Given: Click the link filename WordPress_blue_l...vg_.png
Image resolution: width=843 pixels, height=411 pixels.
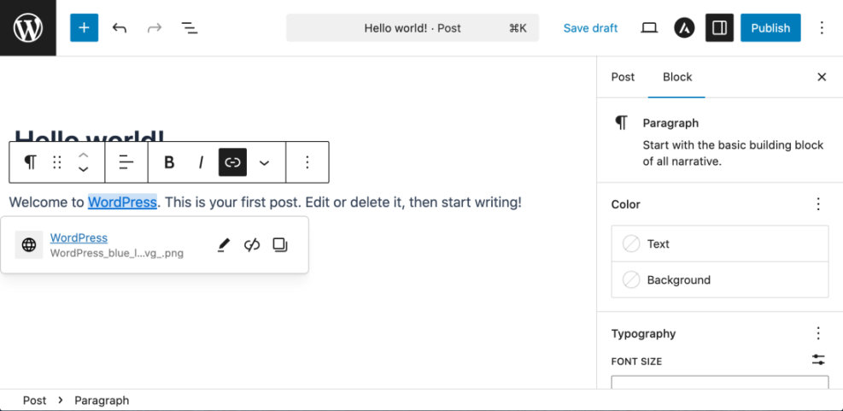Looking at the screenshot, I should pyautogui.click(x=117, y=253).
